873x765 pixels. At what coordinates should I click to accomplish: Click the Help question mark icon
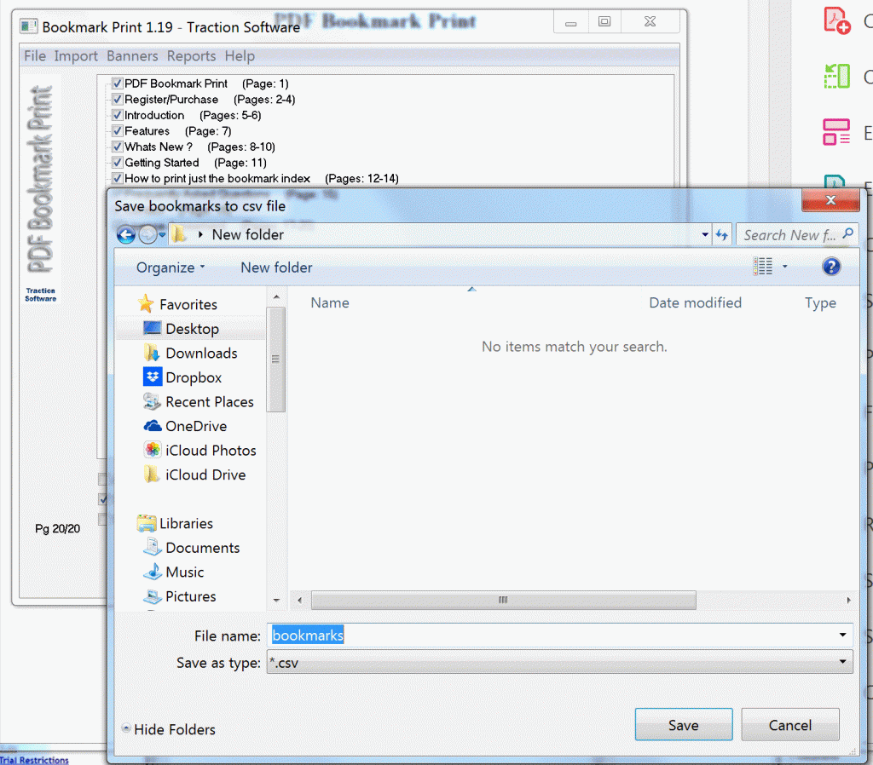(831, 267)
